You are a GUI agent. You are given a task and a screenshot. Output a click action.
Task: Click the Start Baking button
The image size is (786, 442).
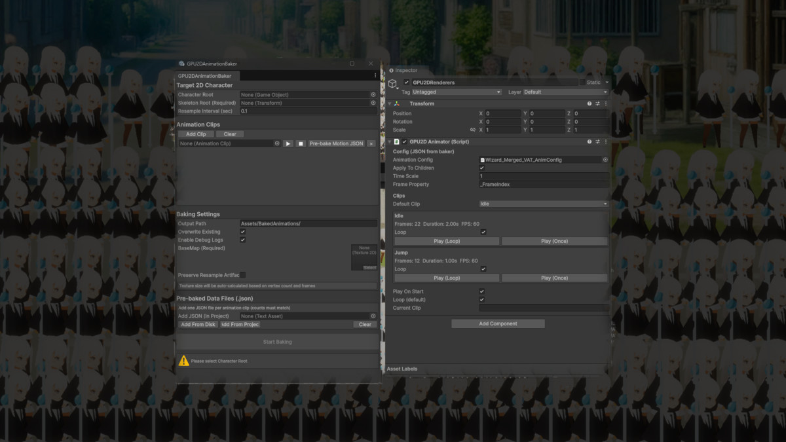277,342
